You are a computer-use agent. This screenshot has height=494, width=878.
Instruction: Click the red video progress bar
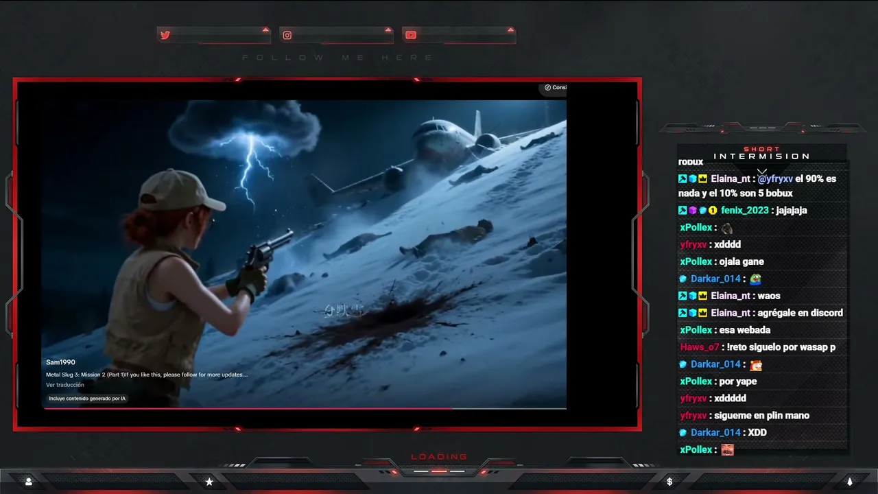305,408
